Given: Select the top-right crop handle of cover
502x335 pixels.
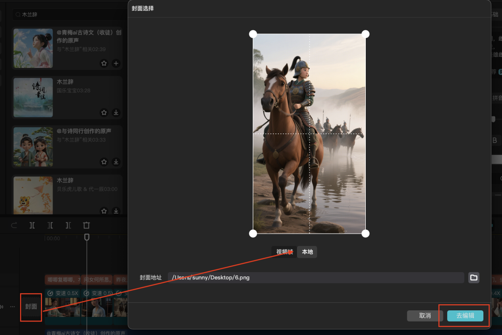Looking at the screenshot, I should 365,34.
